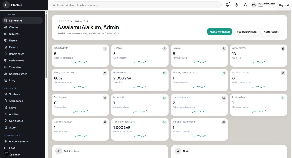Open Results in the sidebar
292x158 pixels.
(x=23, y=47)
